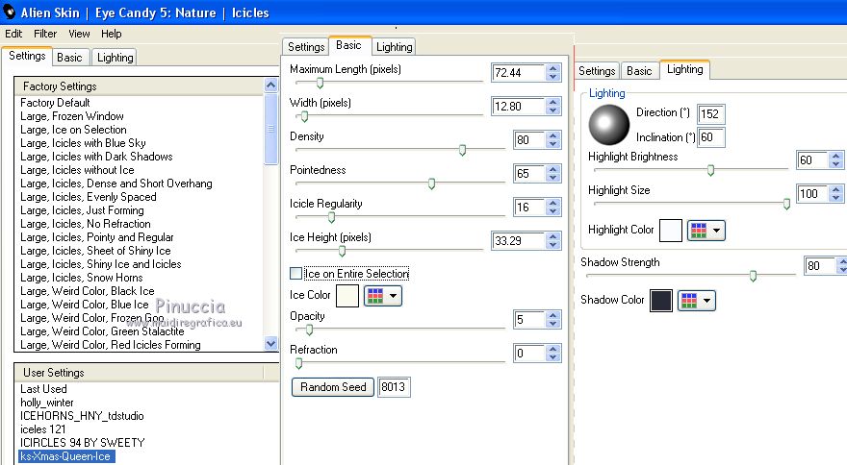Click Factory Settings list scroll up arrow
The height and width of the screenshot is (465, 847).
(x=270, y=86)
